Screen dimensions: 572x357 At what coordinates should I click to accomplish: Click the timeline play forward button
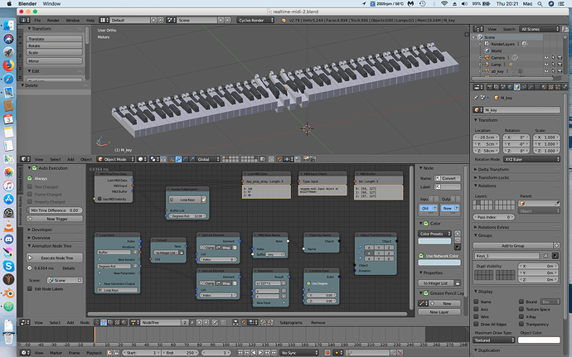(260, 353)
